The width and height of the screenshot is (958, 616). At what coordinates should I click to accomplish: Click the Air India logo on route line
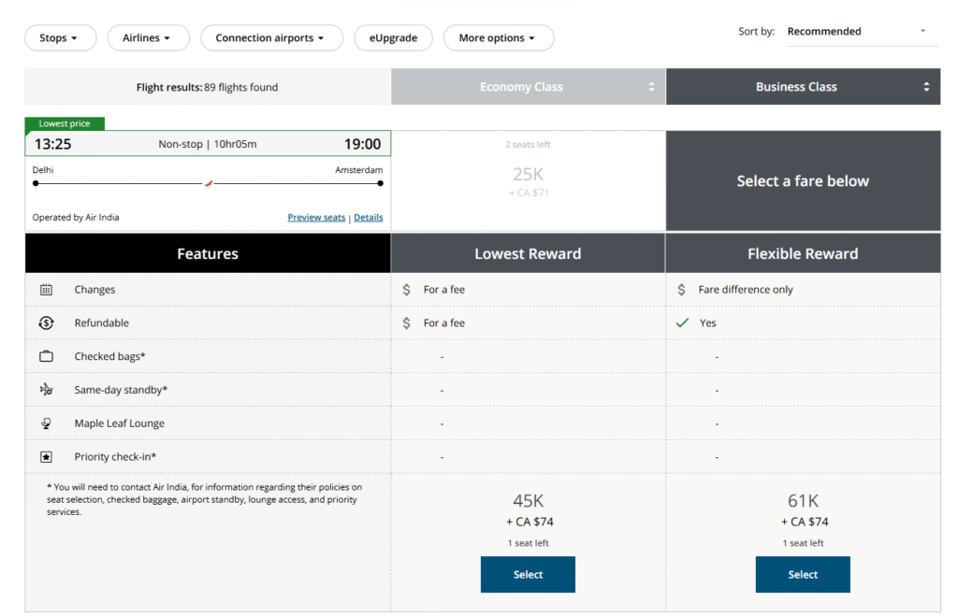pos(209,183)
